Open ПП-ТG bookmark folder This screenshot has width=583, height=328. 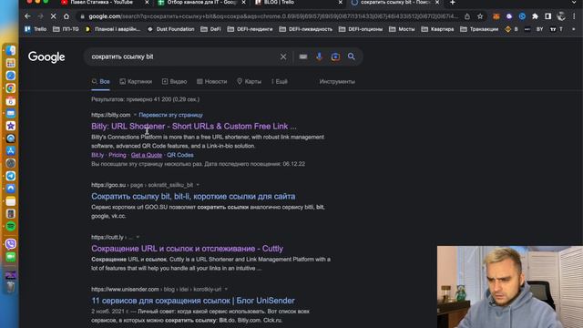click(66, 29)
